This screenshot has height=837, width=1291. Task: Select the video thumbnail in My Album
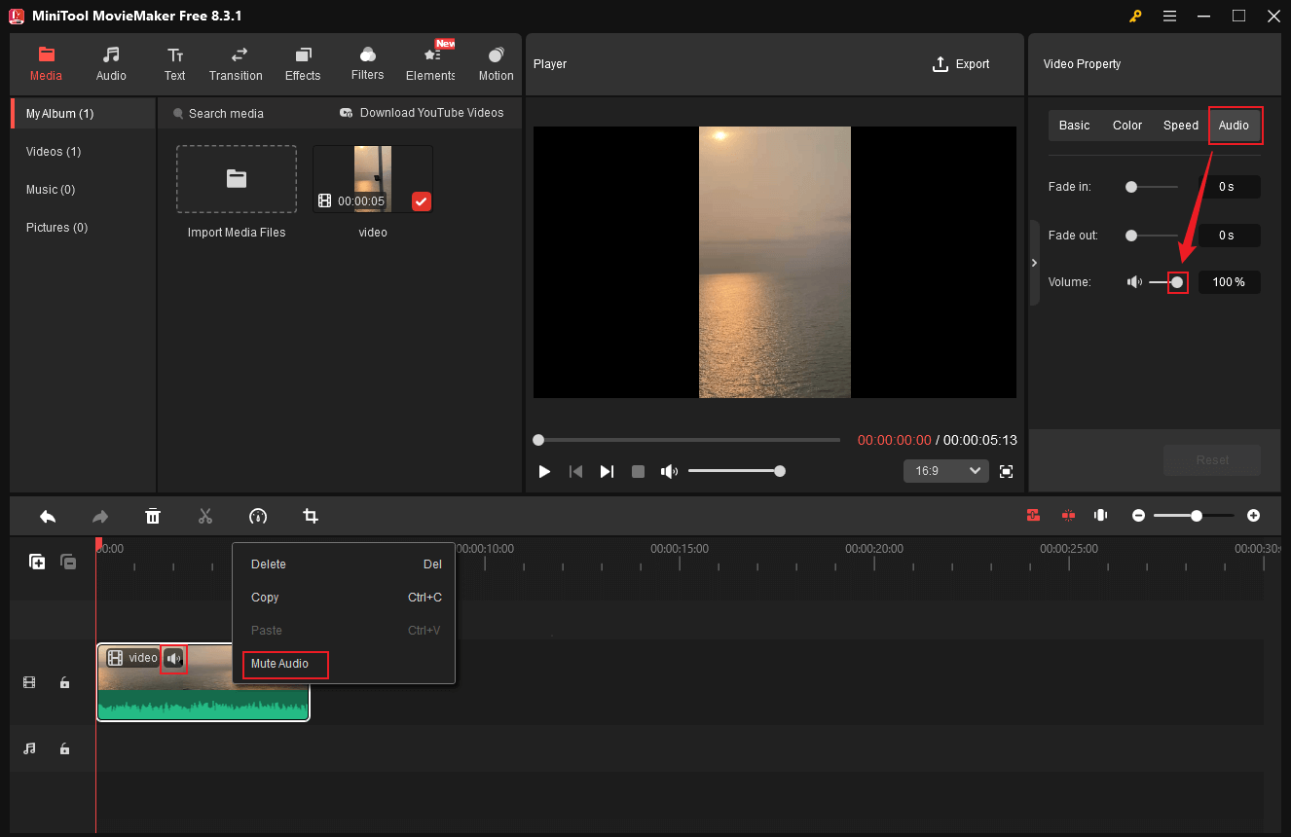pyautogui.click(x=372, y=178)
